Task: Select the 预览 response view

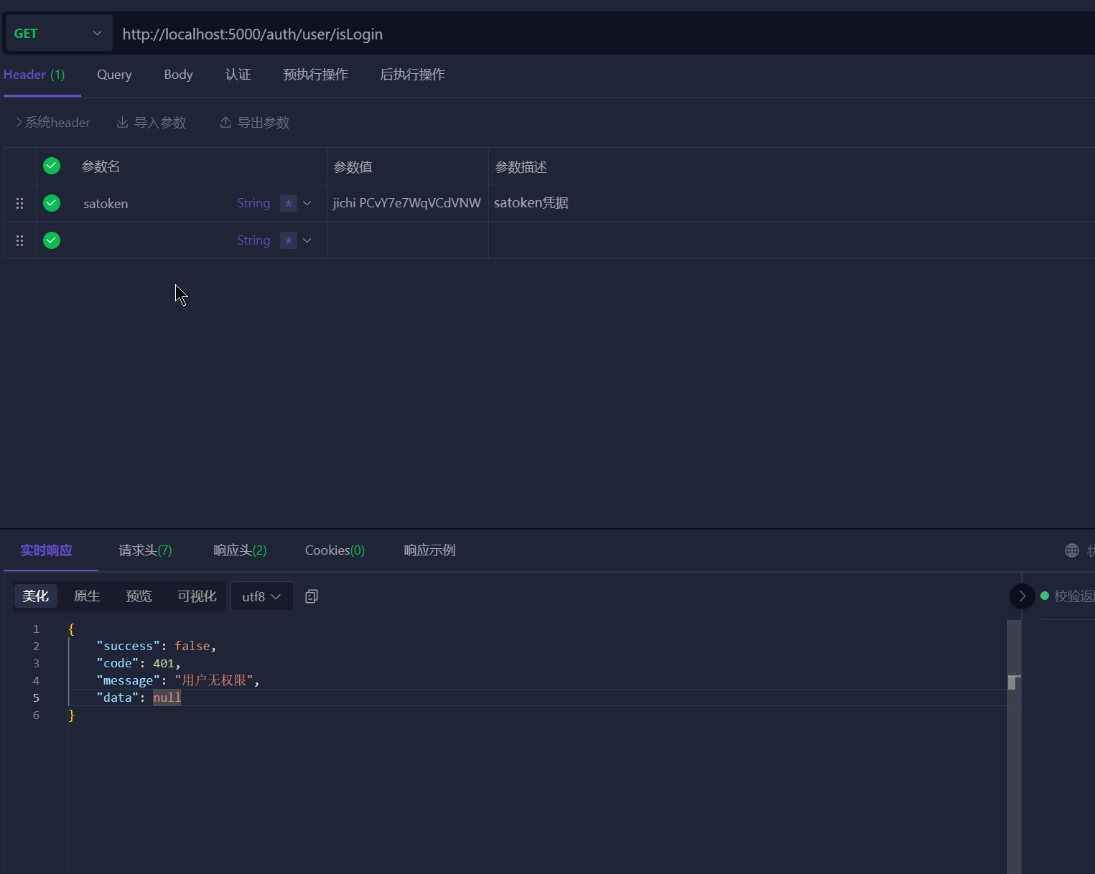Action: click(139, 596)
